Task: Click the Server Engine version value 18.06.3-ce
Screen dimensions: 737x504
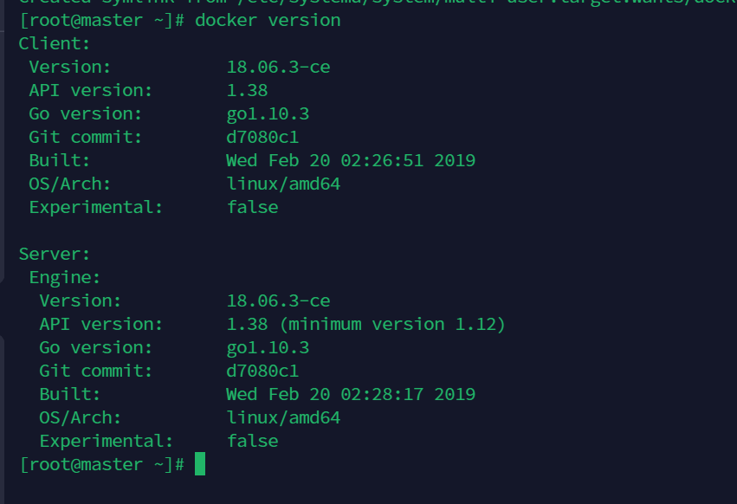Action: 278,300
